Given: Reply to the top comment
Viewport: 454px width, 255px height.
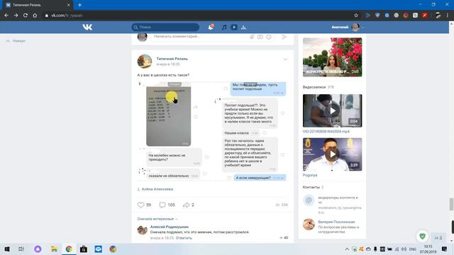Looking at the screenshot, I should (x=184, y=238).
